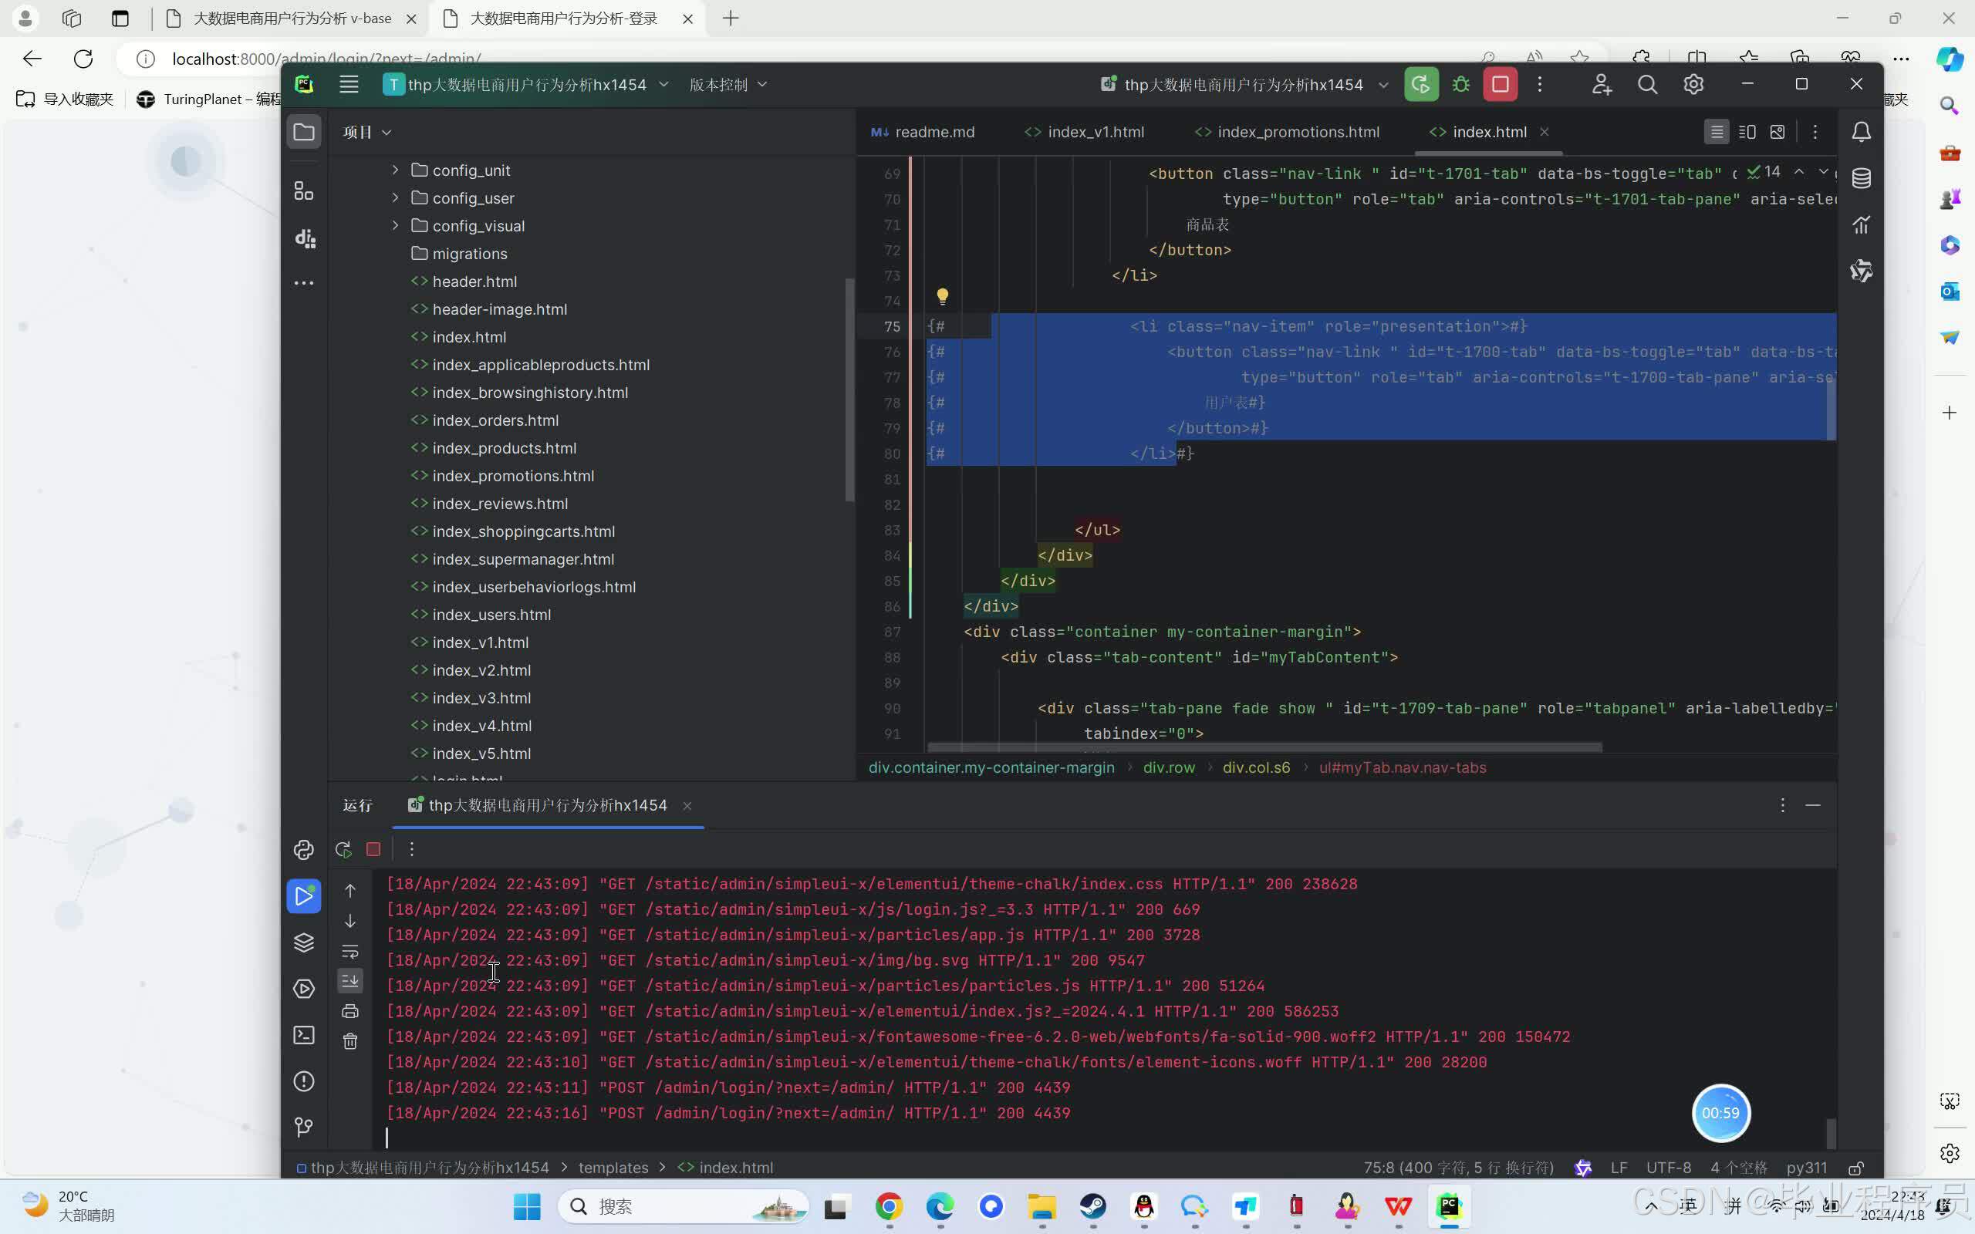Expand the config_visual folder
This screenshot has width=1975, height=1234.
click(396, 225)
